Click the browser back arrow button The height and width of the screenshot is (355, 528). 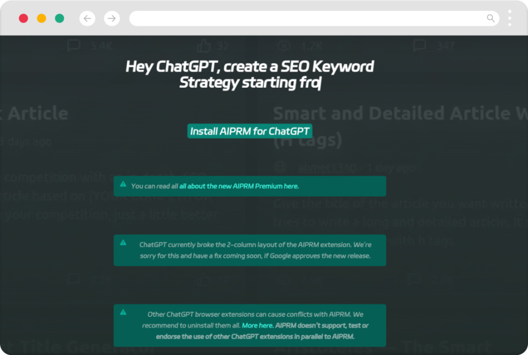click(87, 18)
